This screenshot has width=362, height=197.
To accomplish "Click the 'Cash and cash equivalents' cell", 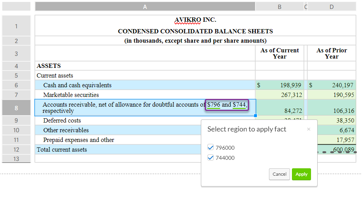I will tap(145, 85).
